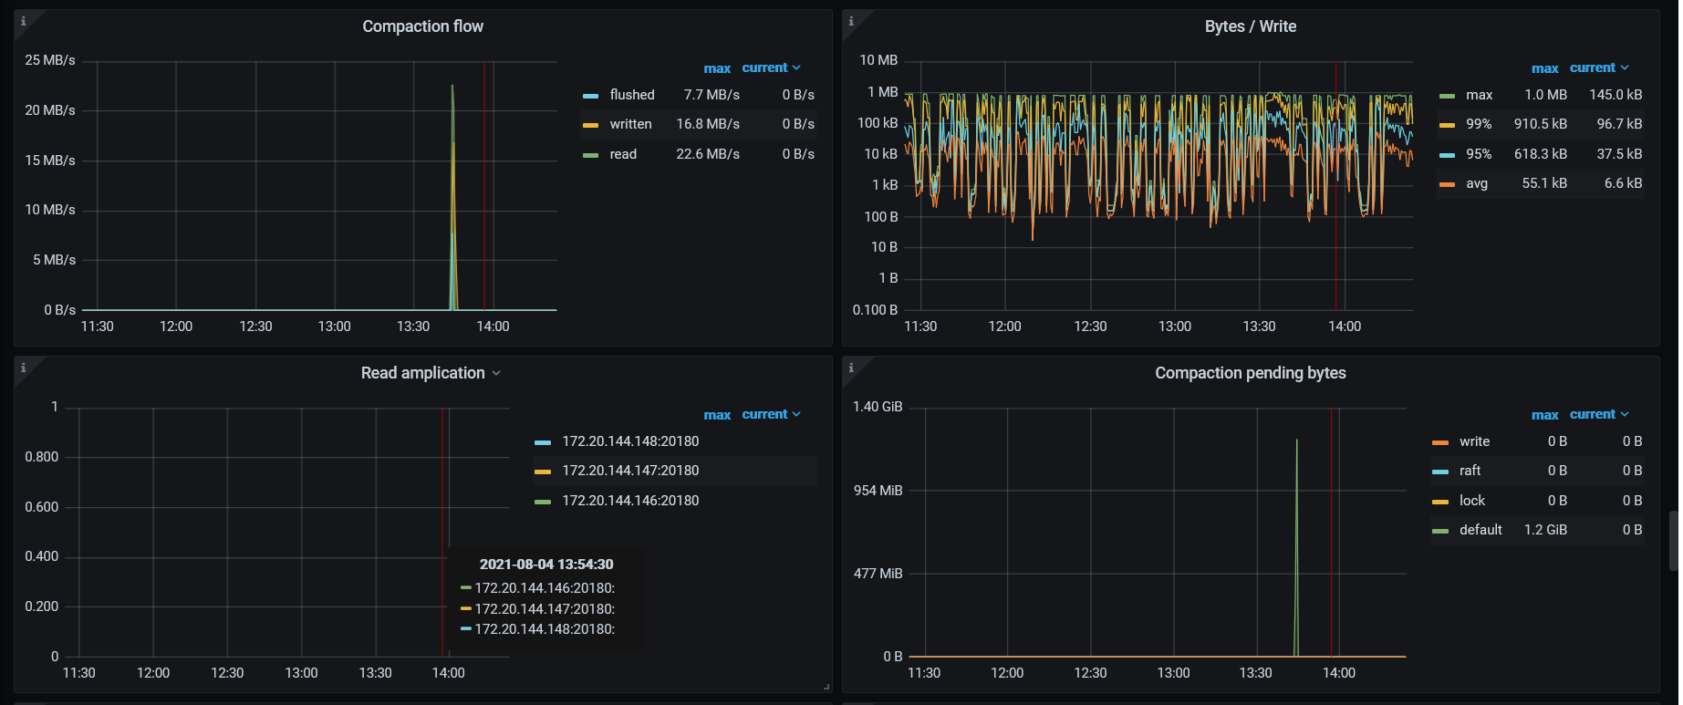This screenshot has width=1683, height=705.
Task: Expand the Read amplication title dropdown
Action: click(496, 373)
